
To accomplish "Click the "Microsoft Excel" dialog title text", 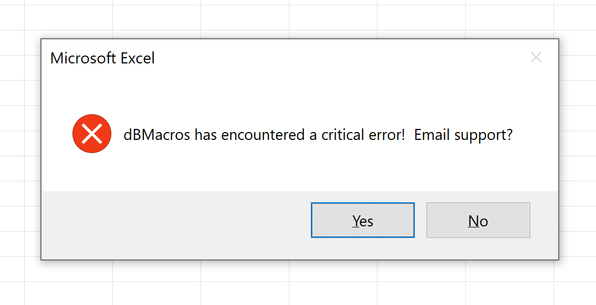I will [x=102, y=58].
